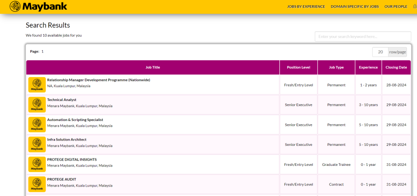
Task: Click the lock icon in the top navigation
Action: point(415,7)
